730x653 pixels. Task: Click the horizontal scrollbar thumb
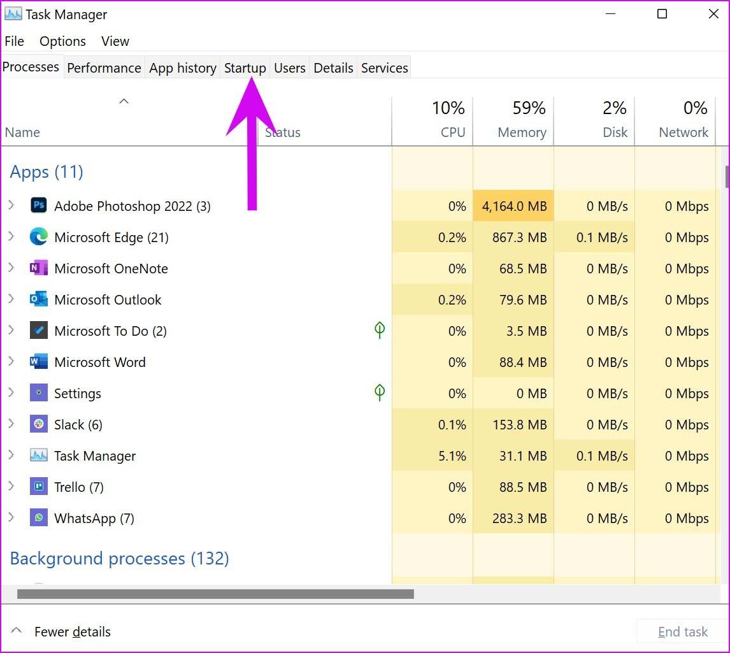(x=215, y=594)
